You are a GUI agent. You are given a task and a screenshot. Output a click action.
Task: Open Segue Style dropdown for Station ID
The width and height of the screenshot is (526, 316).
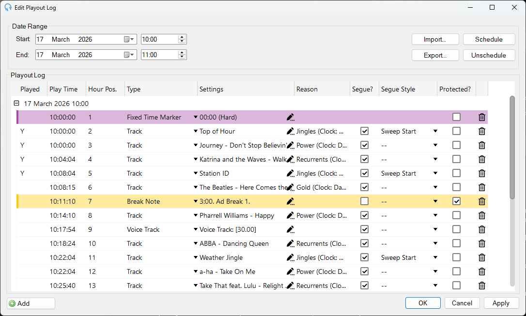pos(435,174)
